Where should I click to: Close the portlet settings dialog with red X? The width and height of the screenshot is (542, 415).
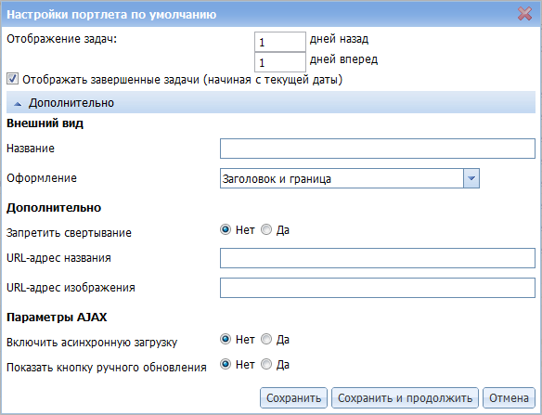pos(524,14)
